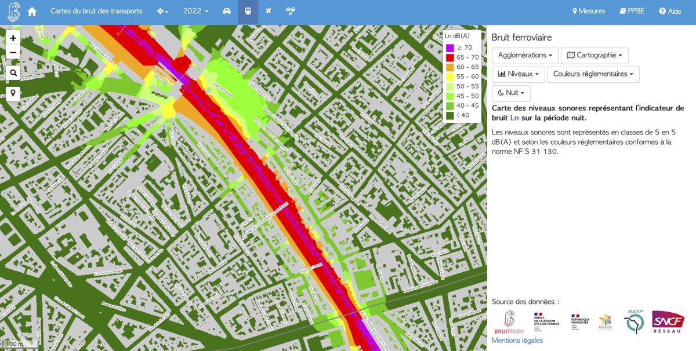Open the Nuit period dropdown
This screenshot has width=696, height=351.
click(510, 93)
